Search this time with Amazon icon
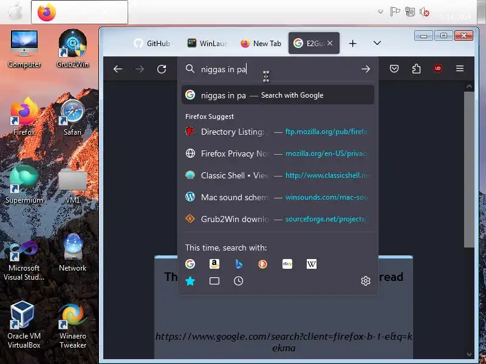The height and width of the screenshot is (364, 486). coord(214,264)
